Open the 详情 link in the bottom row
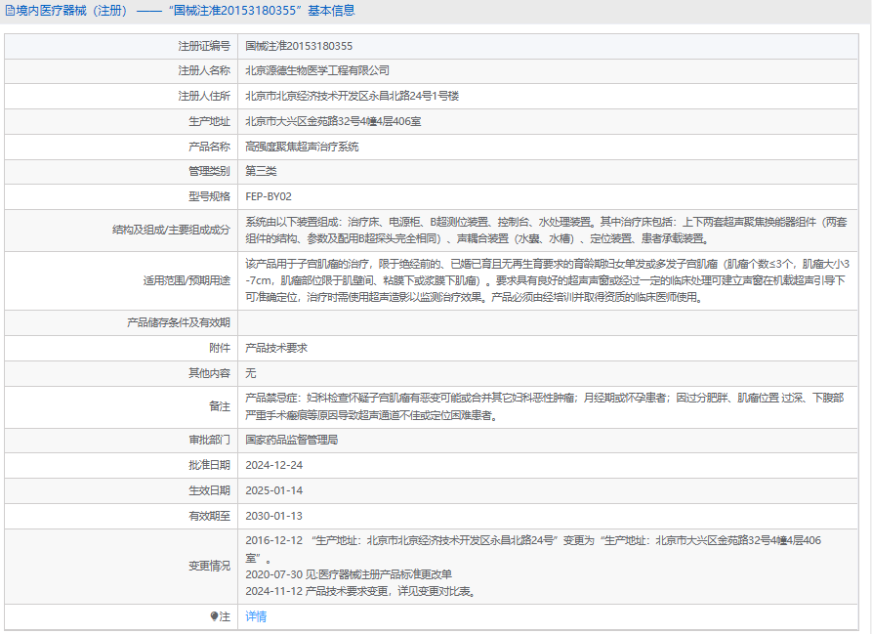Image resolution: width=872 pixels, height=634 pixels. [x=256, y=616]
